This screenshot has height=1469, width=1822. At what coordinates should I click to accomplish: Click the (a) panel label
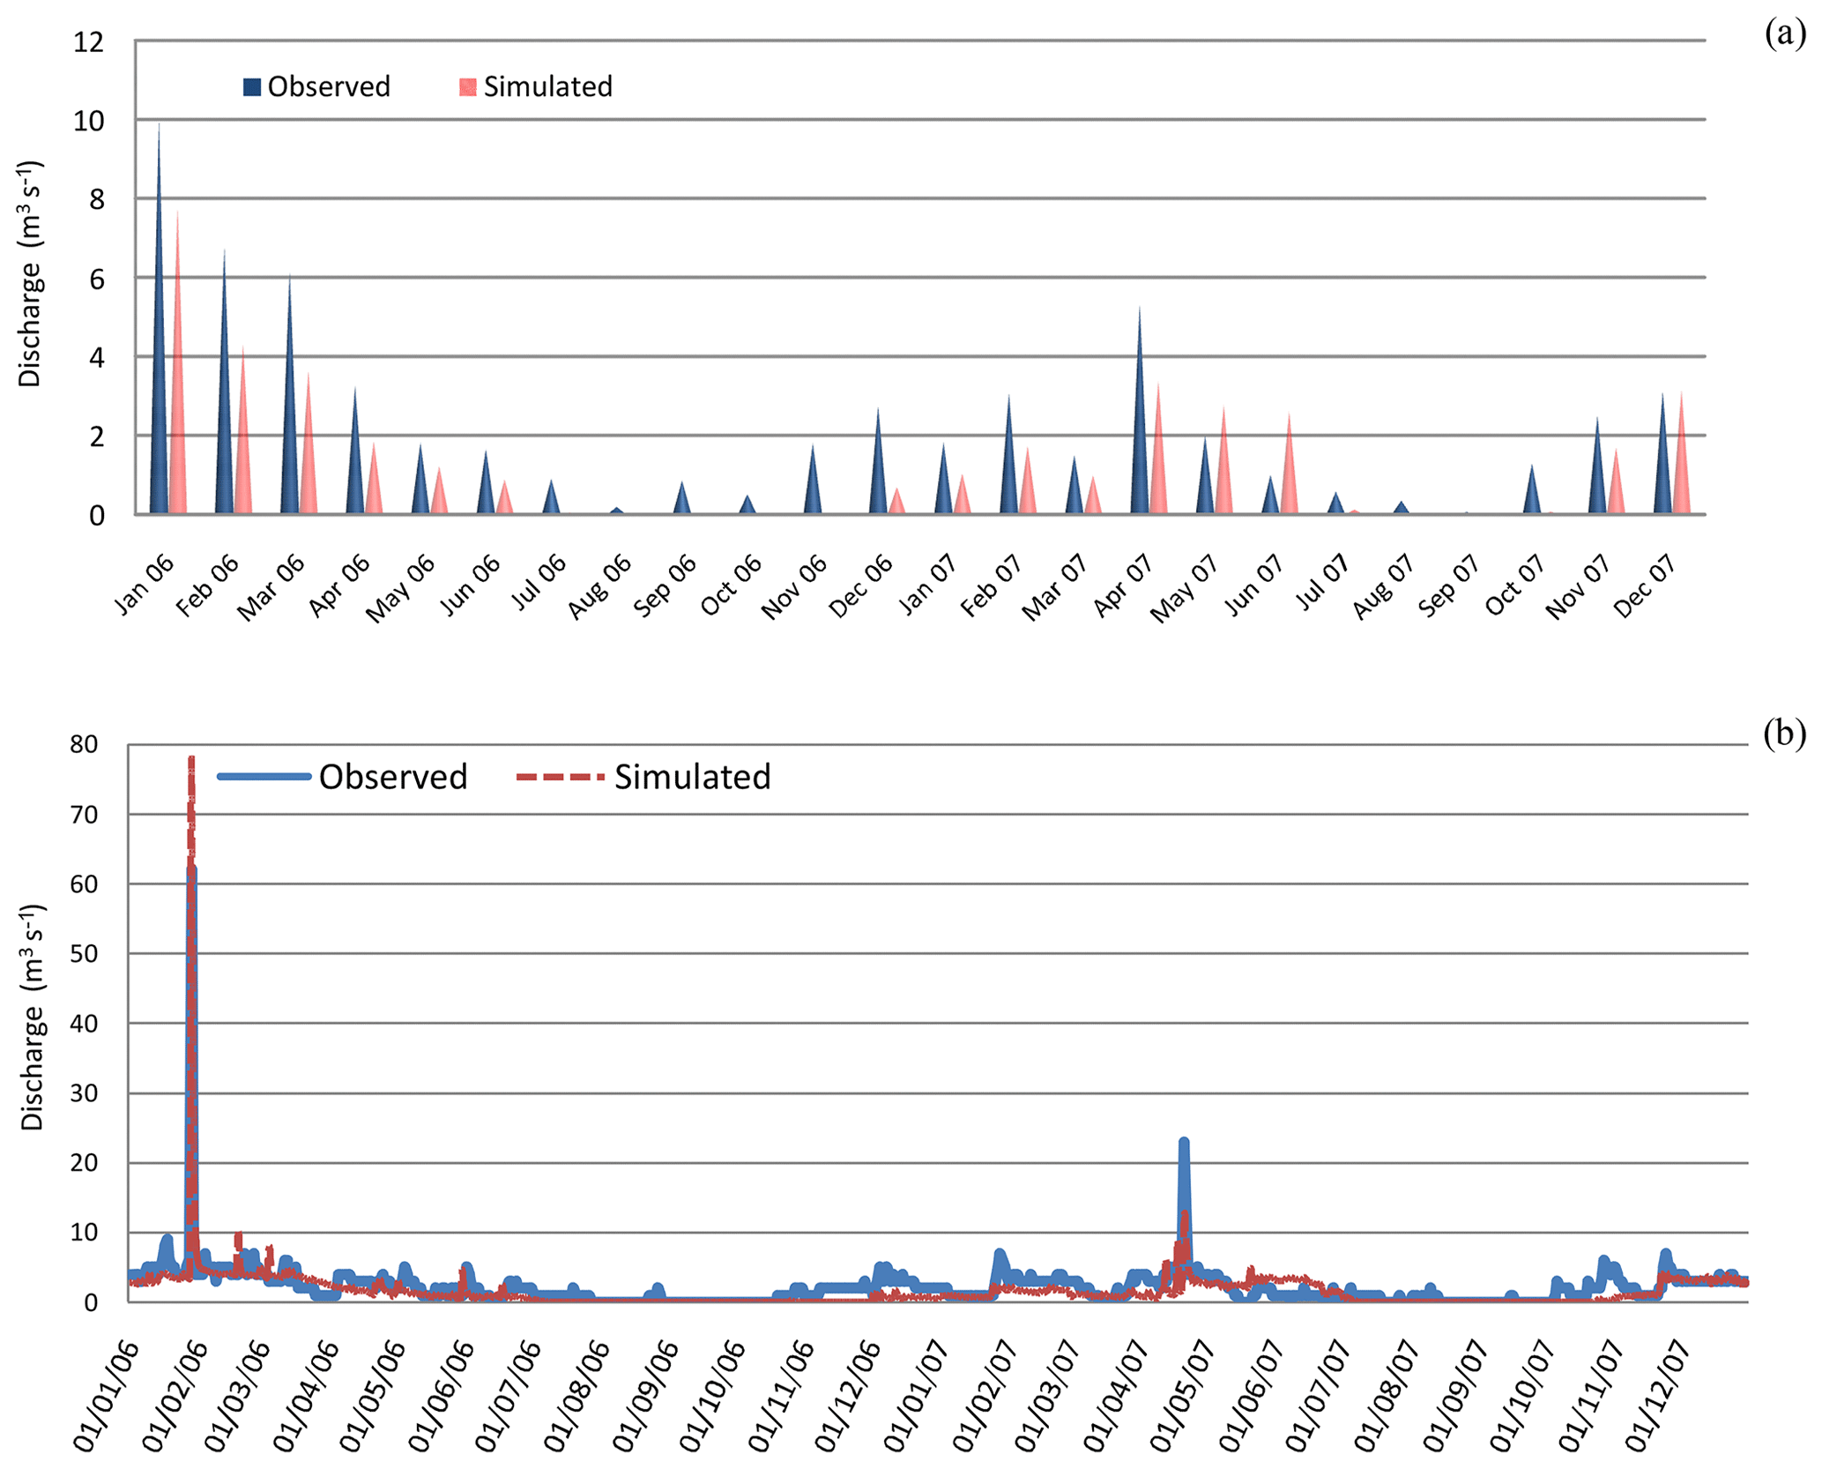tap(1785, 34)
